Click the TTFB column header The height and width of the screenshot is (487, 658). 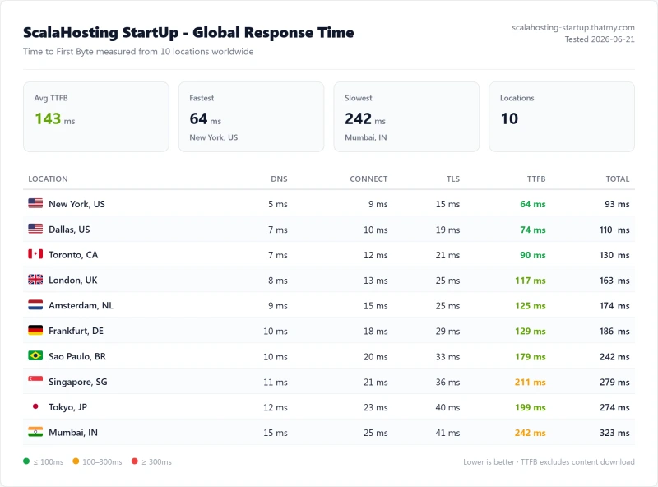click(536, 179)
